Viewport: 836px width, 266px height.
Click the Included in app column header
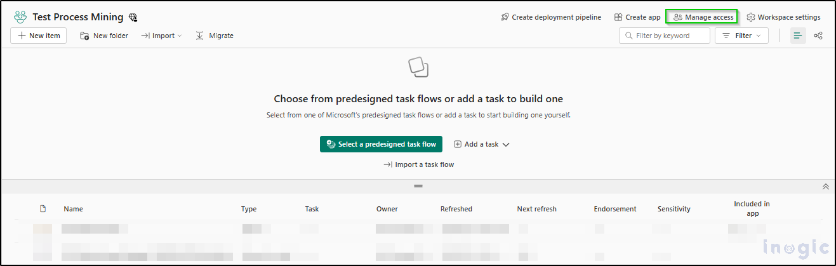point(752,209)
